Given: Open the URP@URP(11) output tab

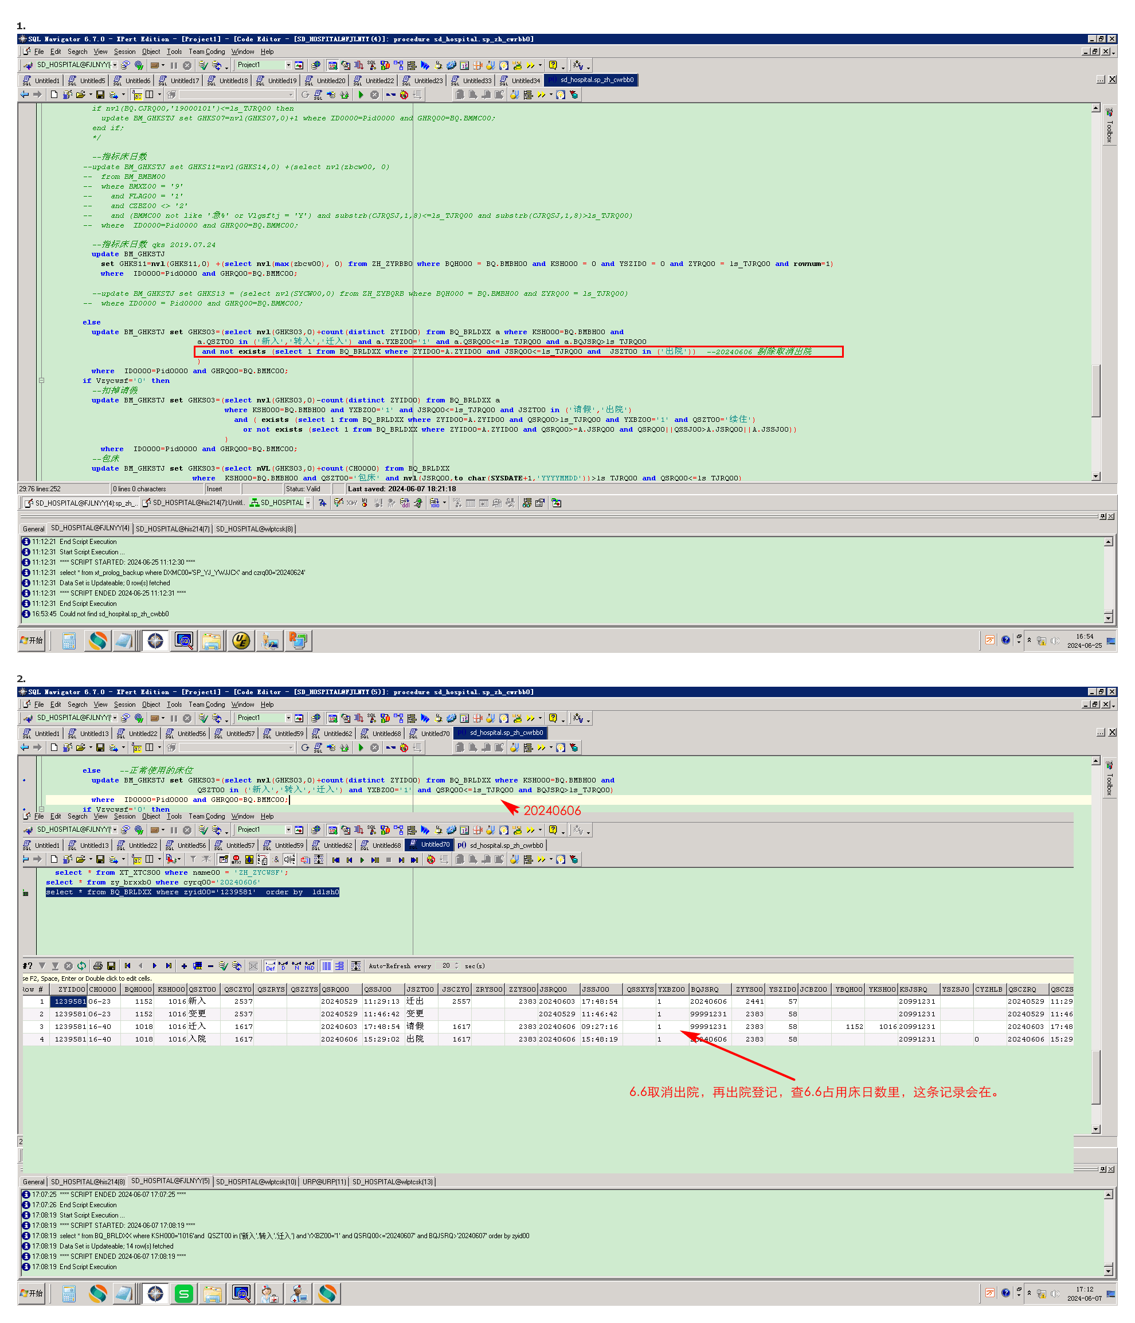Looking at the screenshot, I should point(324,1182).
